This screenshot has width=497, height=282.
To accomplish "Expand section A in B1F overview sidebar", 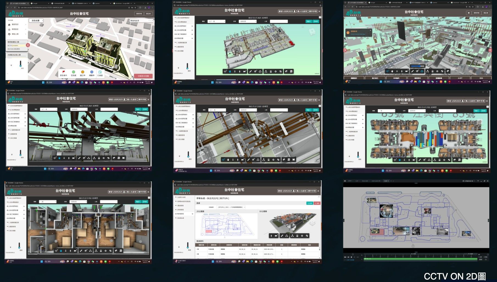I will click(x=182, y=18).
